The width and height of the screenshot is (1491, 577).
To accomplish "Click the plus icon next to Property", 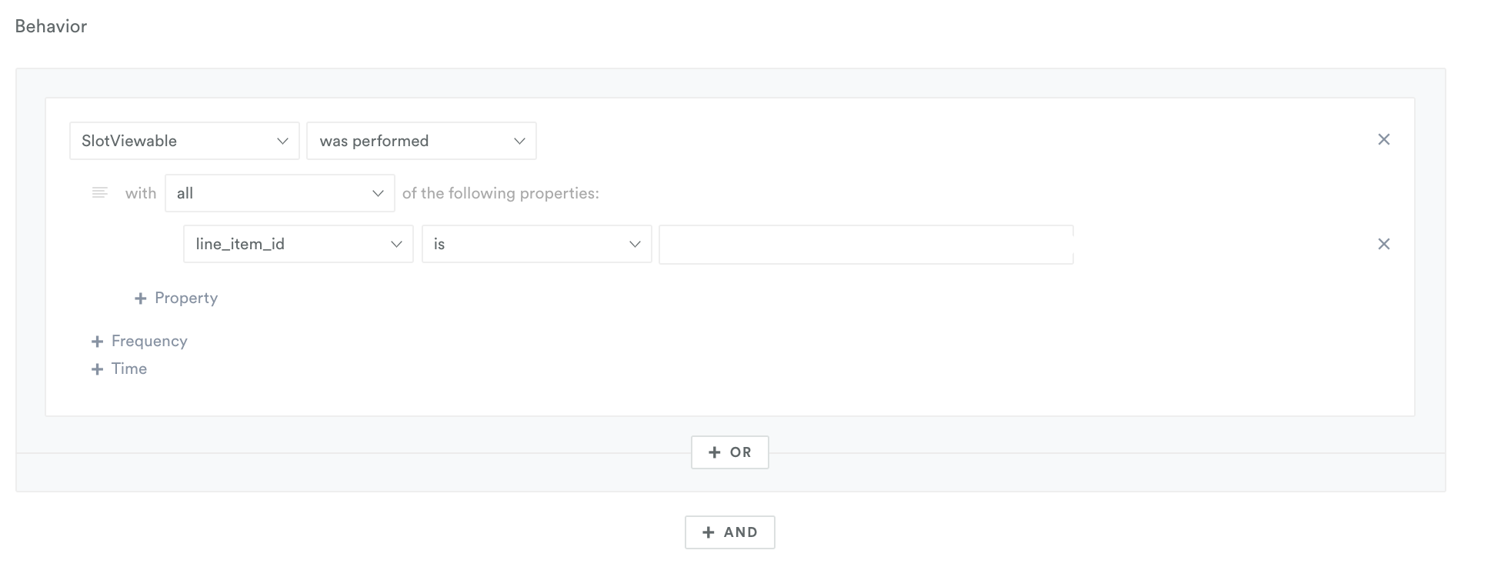I will (x=140, y=299).
